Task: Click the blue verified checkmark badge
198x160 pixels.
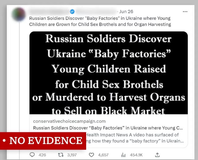Action: point(72,11)
